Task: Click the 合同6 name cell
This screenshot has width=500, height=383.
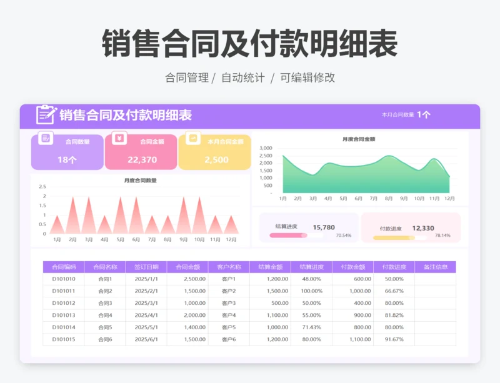Action: click(105, 340)
